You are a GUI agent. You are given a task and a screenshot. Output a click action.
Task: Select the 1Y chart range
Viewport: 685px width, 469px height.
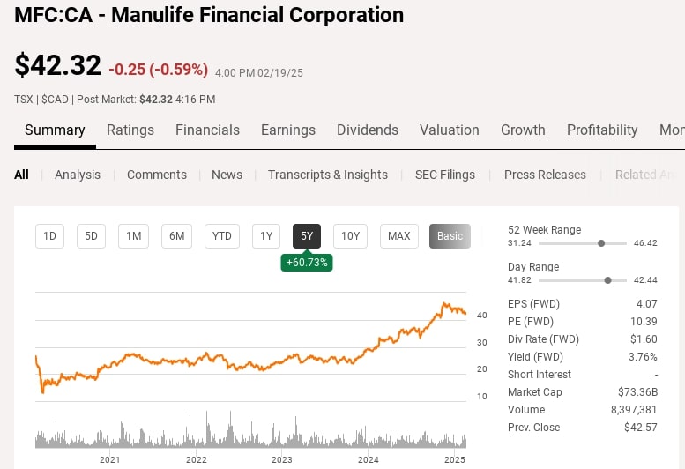click(x=265, y=236)
